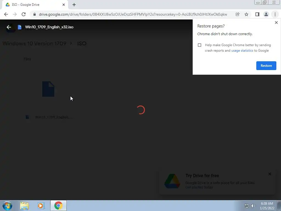Select the ISO breadcrumb
This screenshot has height=211, width=281.
[82, 43]
